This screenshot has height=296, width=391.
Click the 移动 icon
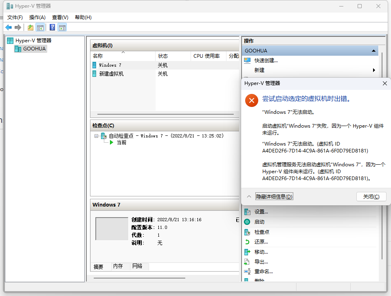click(x=247, y=252)
